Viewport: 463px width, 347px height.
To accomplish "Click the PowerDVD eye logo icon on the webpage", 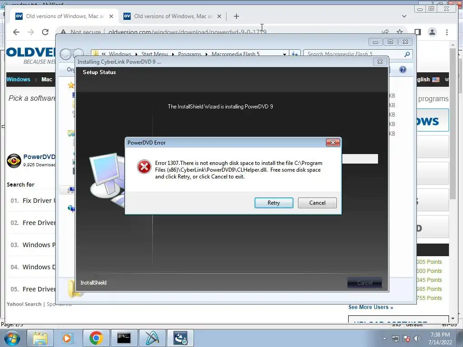I will [14, 160].
